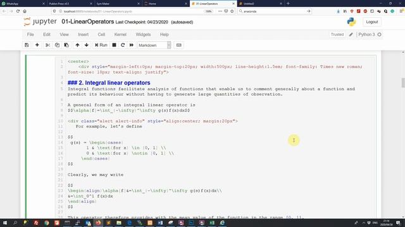This screenshot has width=405, height=227.
Task: Open Firefox from the taskbar
Action: (x=98, y=223)
